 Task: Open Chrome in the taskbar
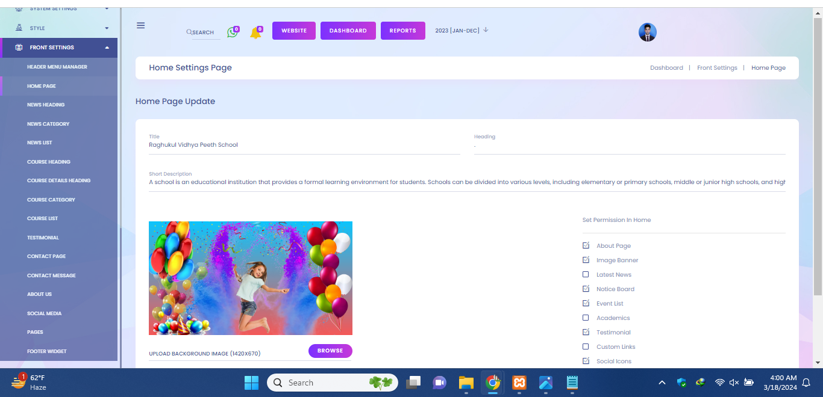coord(493,383)
